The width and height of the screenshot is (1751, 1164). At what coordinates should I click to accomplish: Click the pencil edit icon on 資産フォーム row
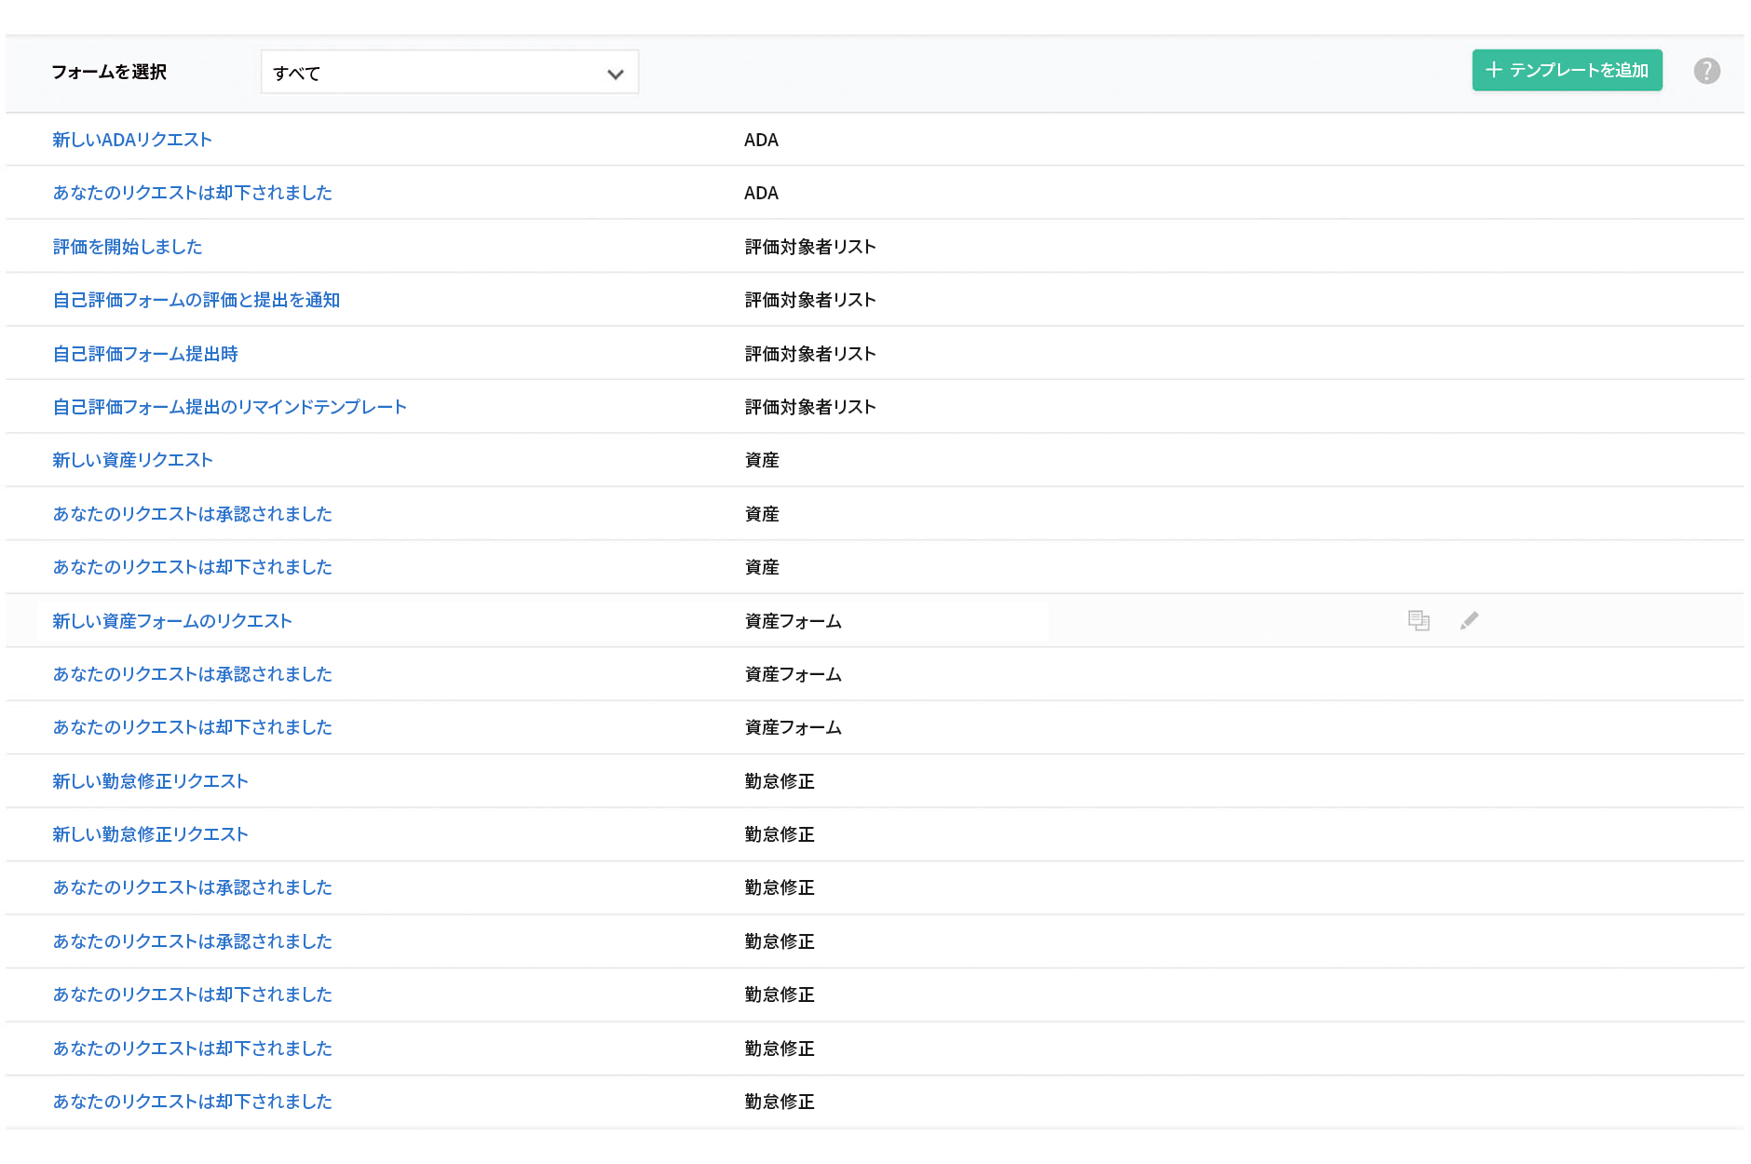(1470, 619)
